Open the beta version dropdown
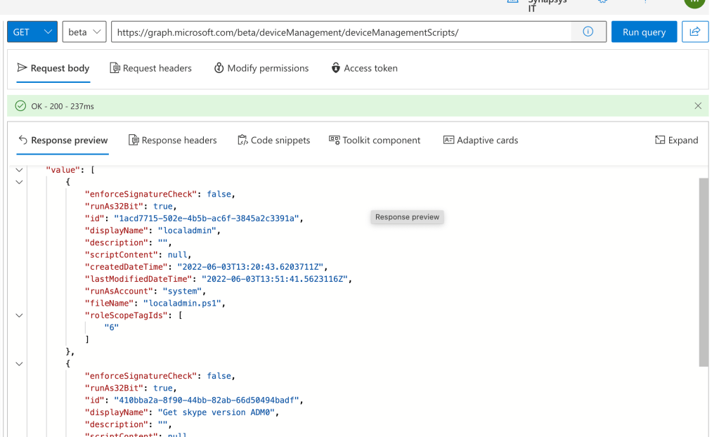The image size is (719, 437). pos(84,32)
